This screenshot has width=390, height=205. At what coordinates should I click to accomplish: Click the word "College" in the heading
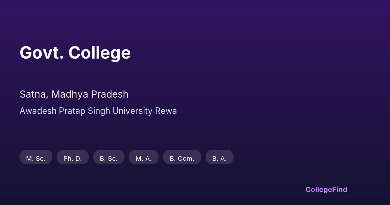[99, 52]
